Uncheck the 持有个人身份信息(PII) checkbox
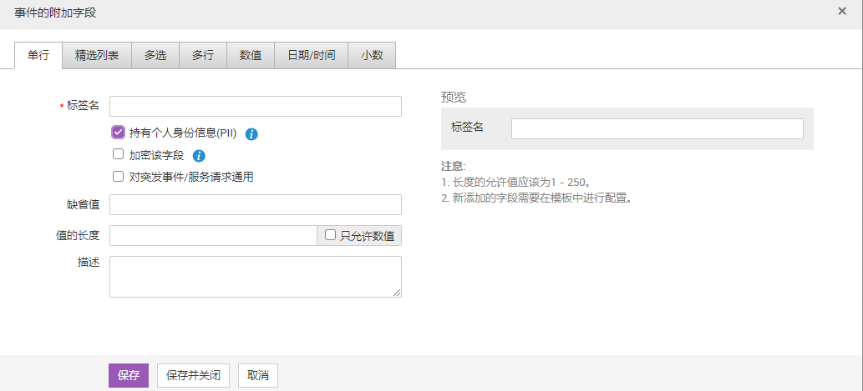Image resolution: width=863 pixels, height=391 pixels. tap(118, 132)
